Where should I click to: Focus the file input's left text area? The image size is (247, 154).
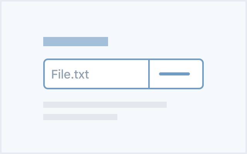click(x=96, y=74)
